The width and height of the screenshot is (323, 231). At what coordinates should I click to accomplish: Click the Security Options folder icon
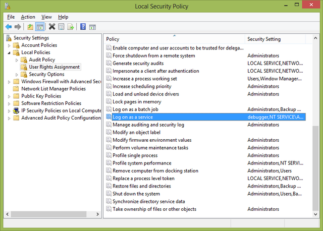click(x=24, y=74)
